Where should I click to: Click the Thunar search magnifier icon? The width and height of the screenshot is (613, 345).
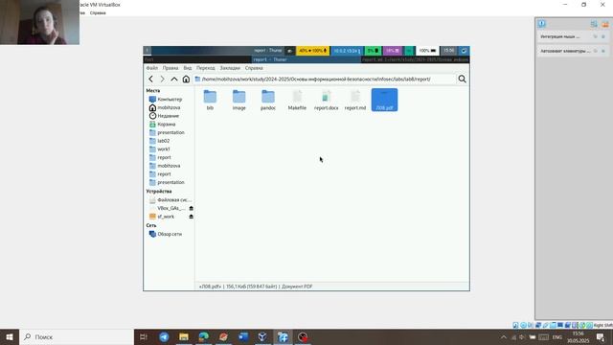coord(462,79)
